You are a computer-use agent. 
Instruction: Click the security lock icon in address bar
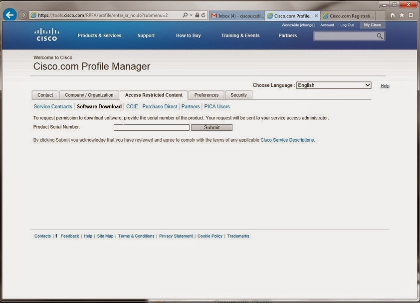(197, 15)
